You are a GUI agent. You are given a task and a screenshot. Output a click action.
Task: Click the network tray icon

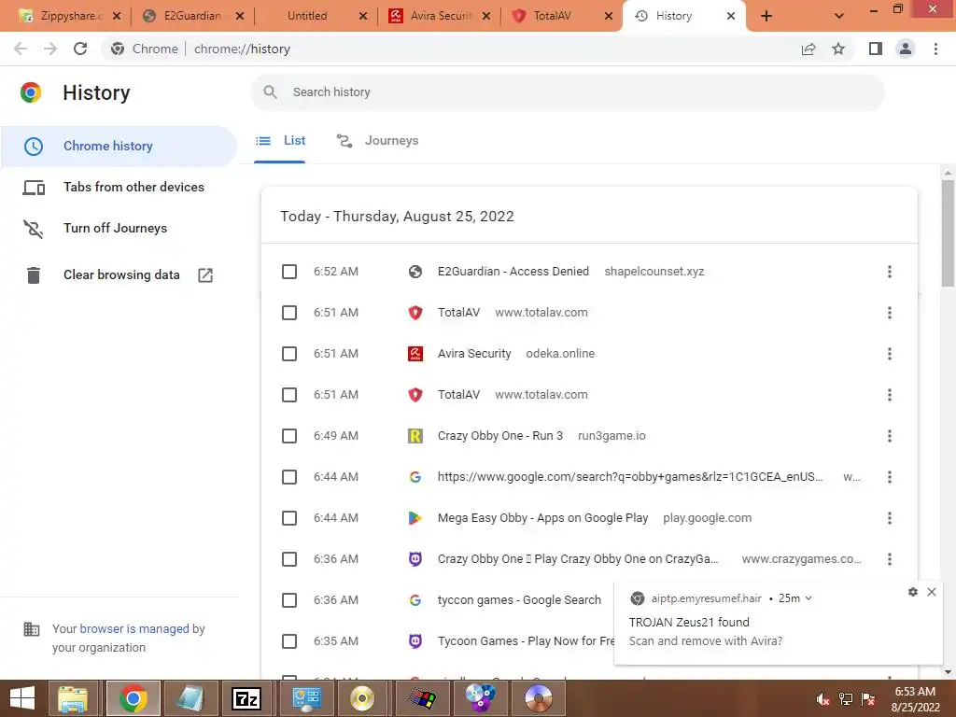[x=846, y=699]
